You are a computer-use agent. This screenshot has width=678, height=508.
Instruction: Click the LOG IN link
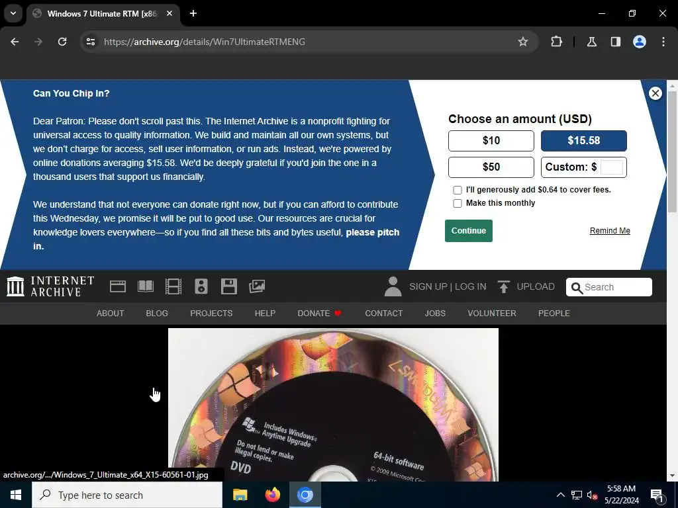[x=471, y=287]
